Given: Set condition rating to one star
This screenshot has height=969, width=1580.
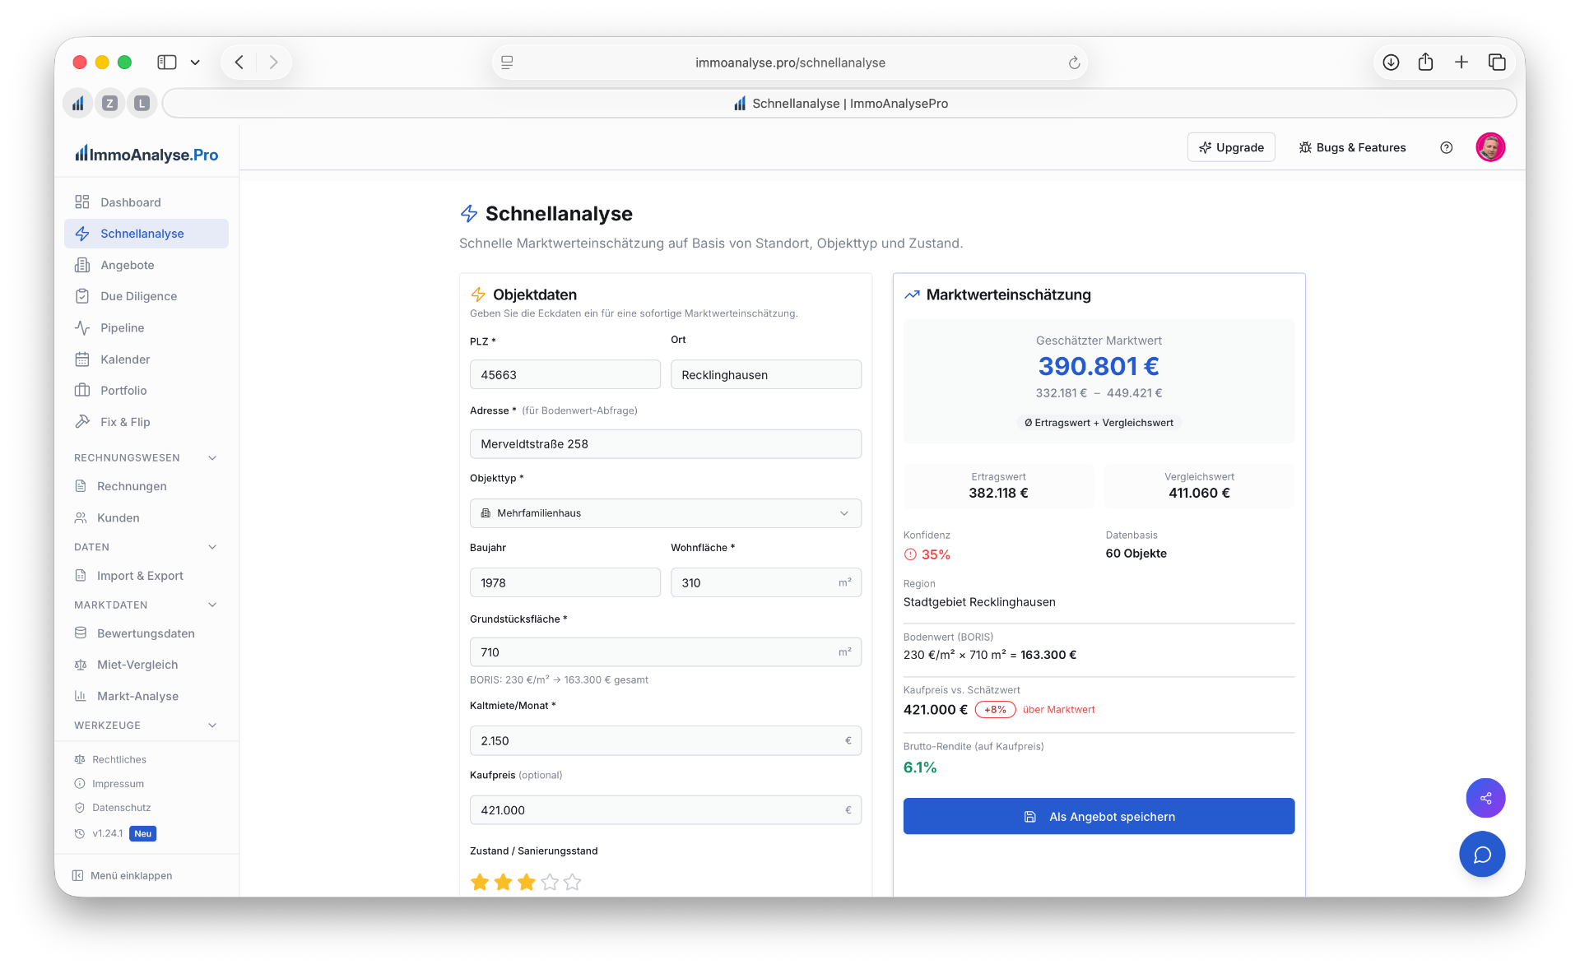Looking at the screenshot, I should click(x=480, y=883).
